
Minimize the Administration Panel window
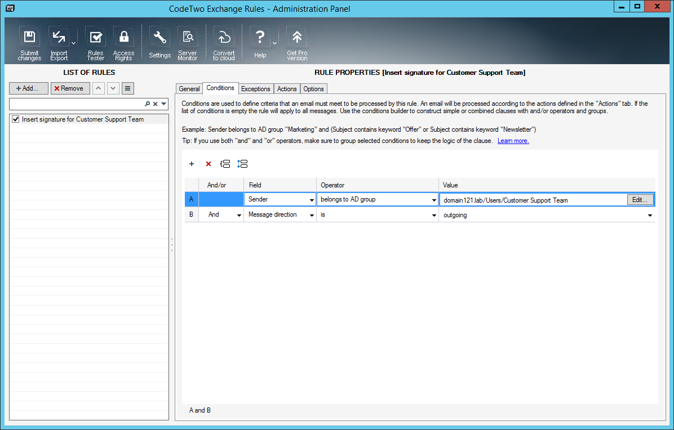point(621,6)
